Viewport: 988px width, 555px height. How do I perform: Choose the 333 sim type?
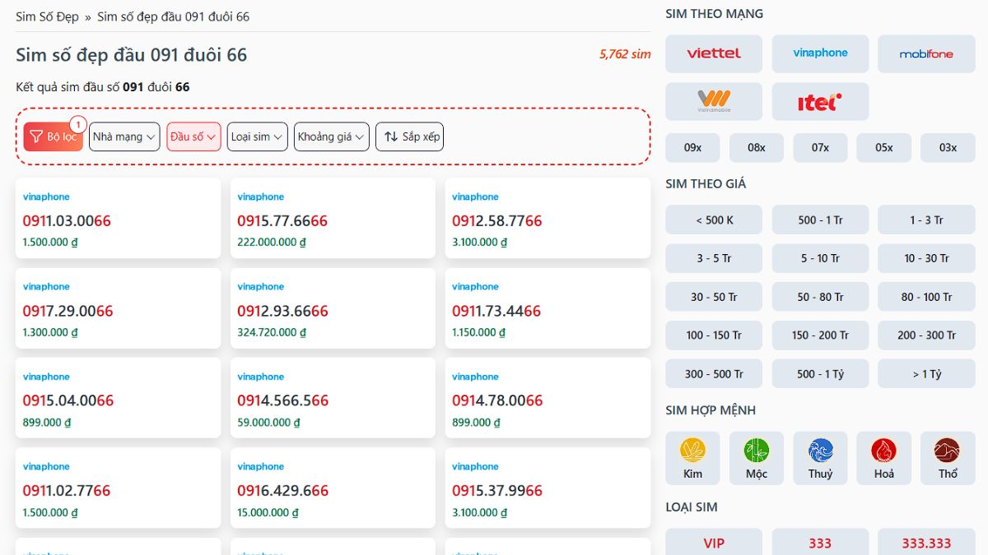[820, 543]
